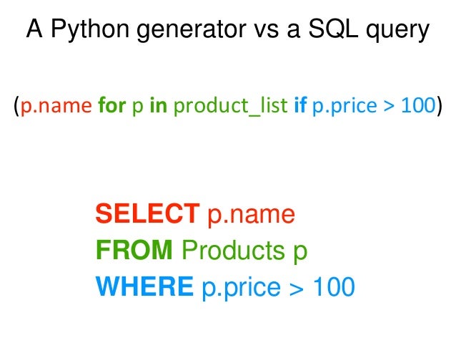Click the opening parenthesis of the generator

coord(16,107)
